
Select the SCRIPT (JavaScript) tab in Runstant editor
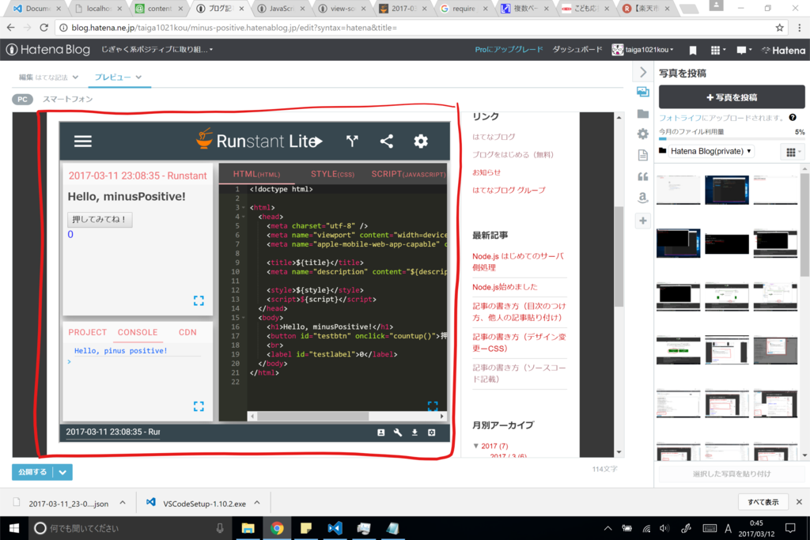point(408,175)
